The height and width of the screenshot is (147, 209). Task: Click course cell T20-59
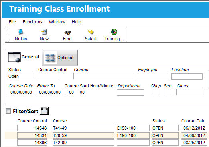83,135
